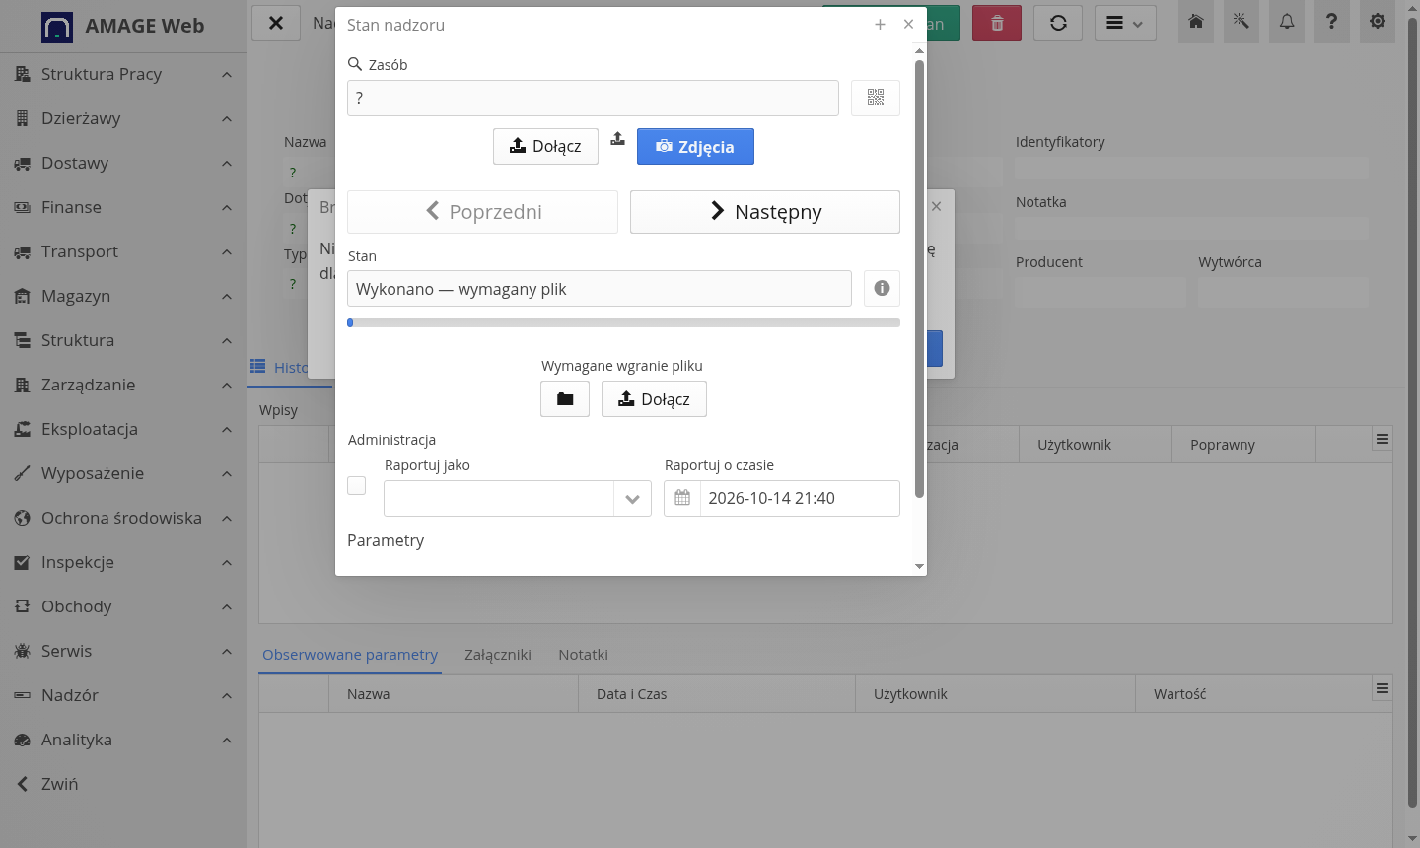Click the QR code scanner icon
1420x848 pixels.
tap(876, 98)
